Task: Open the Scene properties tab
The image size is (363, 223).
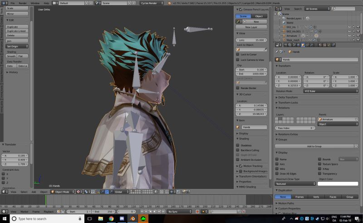Action: [x=294, y=45]
